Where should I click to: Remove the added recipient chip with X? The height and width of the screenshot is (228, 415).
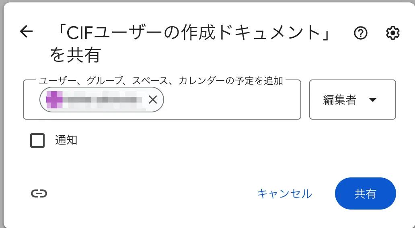pyautogui.click(x=152, y=100)
